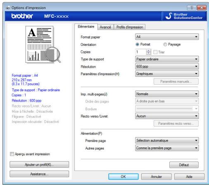Open the Résolution 600 ppp dropdown
Viewport: 209px width, 185px height.
(167, 66)
